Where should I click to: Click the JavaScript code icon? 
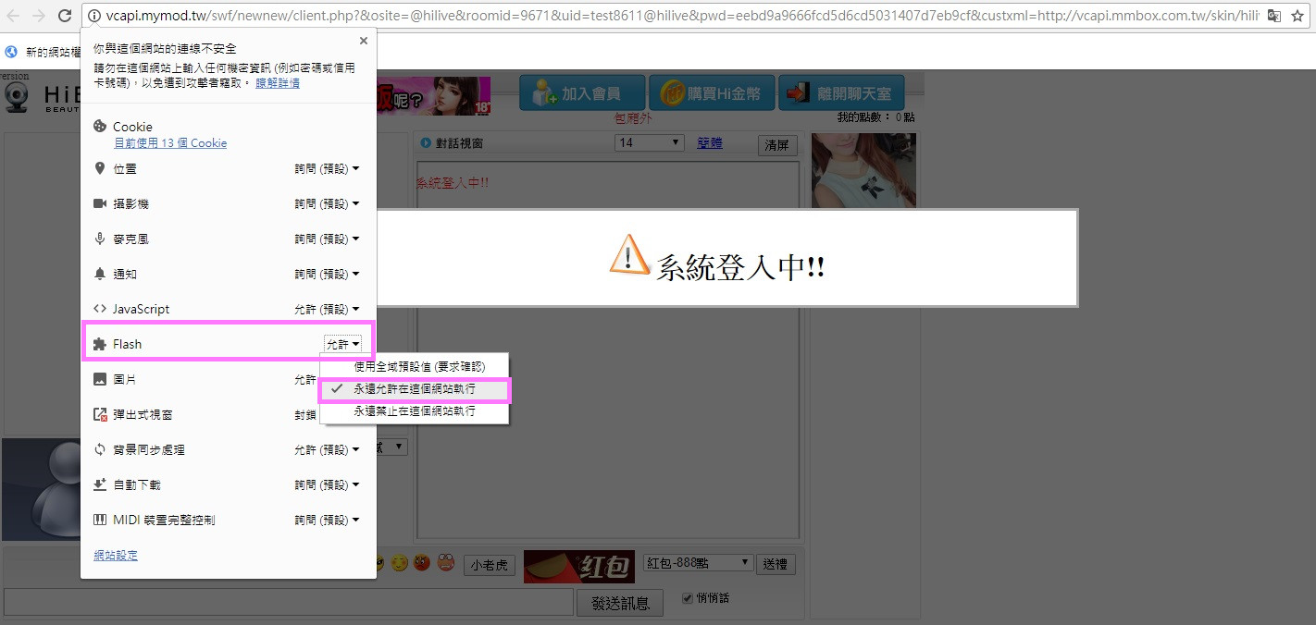point(100,309)
